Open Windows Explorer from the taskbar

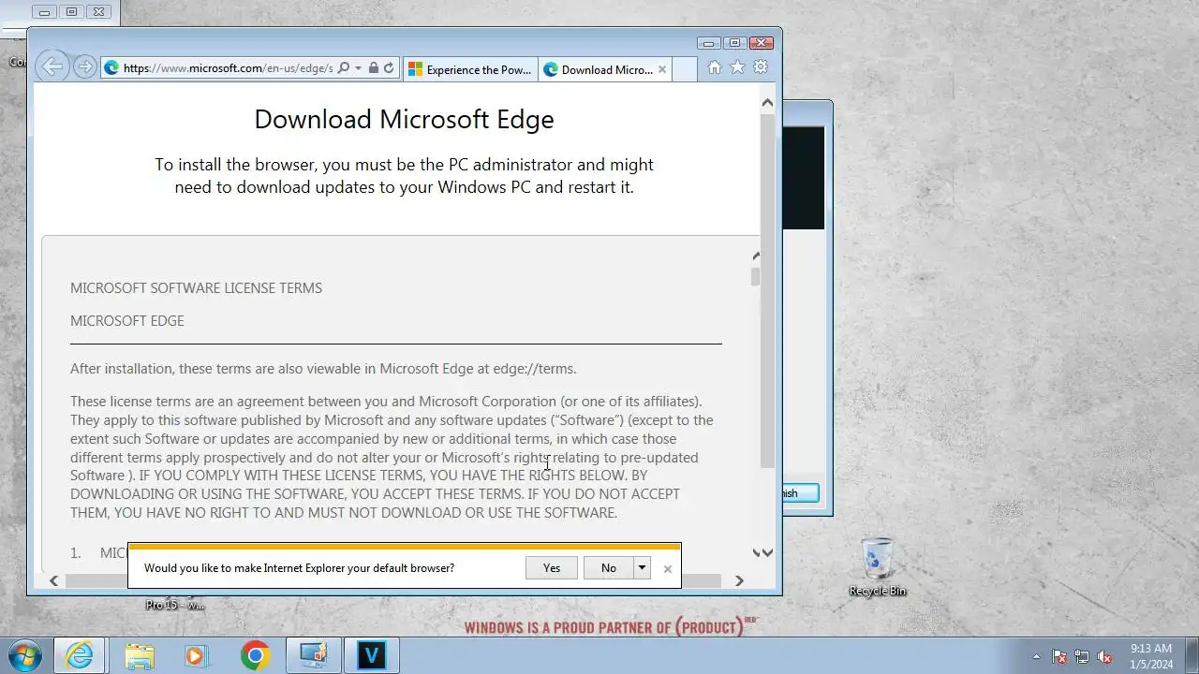click(140, 655)
